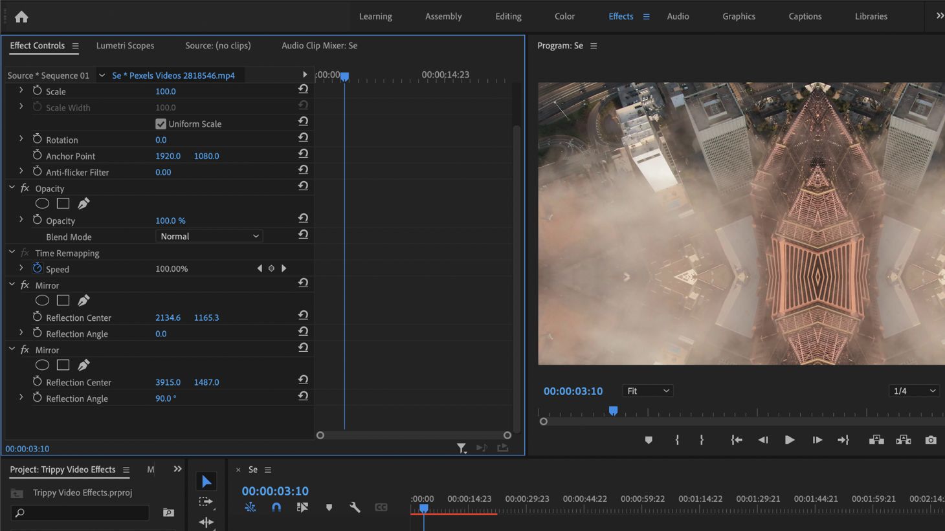The image size is (945, 531).
Task: Expand the Rotation property disclosure triangle
Action: (x=21, y=138)
